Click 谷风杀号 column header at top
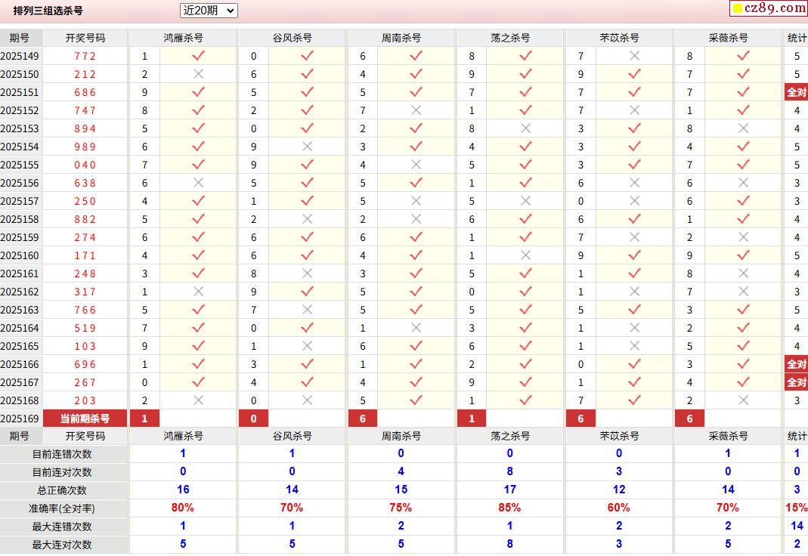Screen dimensions: 808x556 [x=293, y=38]
